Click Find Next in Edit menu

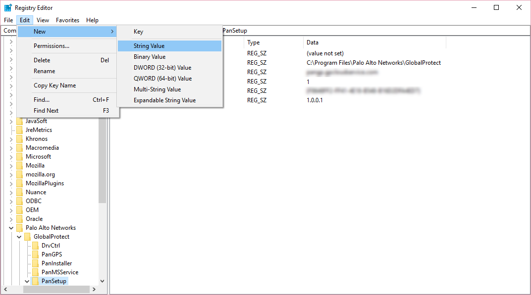click(x=67, y=111)
